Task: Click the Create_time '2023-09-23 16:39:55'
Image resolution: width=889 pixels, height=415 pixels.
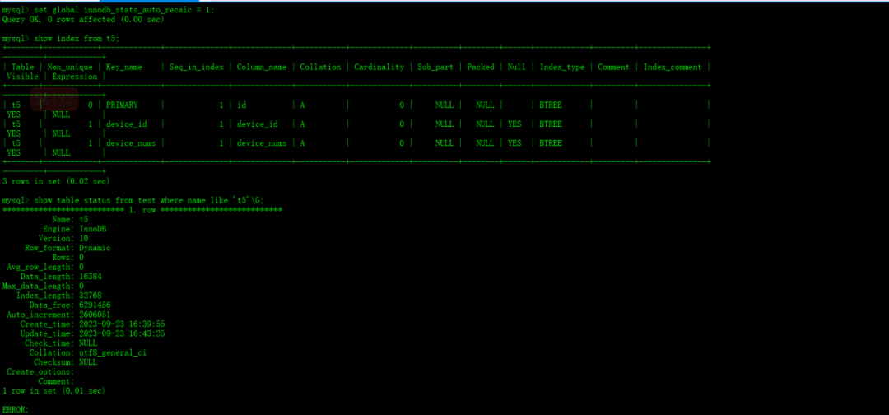Action: tap(122, 324)
